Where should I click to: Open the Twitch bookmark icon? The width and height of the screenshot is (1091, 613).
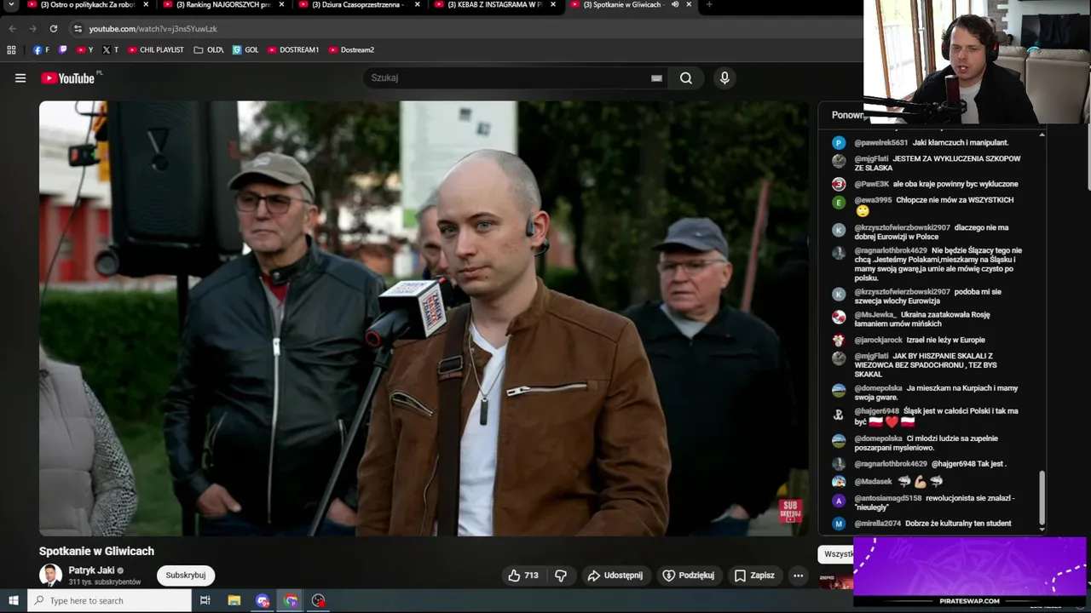[x=63, y=50]
